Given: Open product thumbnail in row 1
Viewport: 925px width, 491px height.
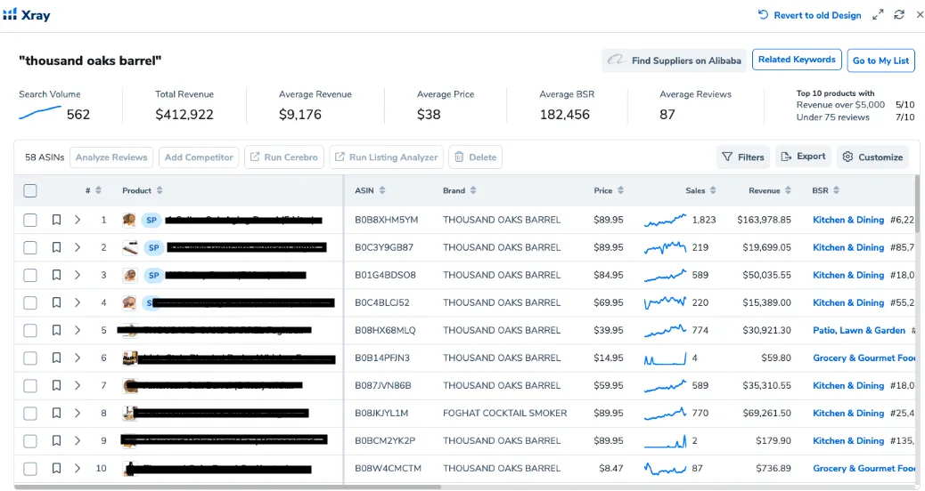Looking at the screenshot, I should coord(129,221).
